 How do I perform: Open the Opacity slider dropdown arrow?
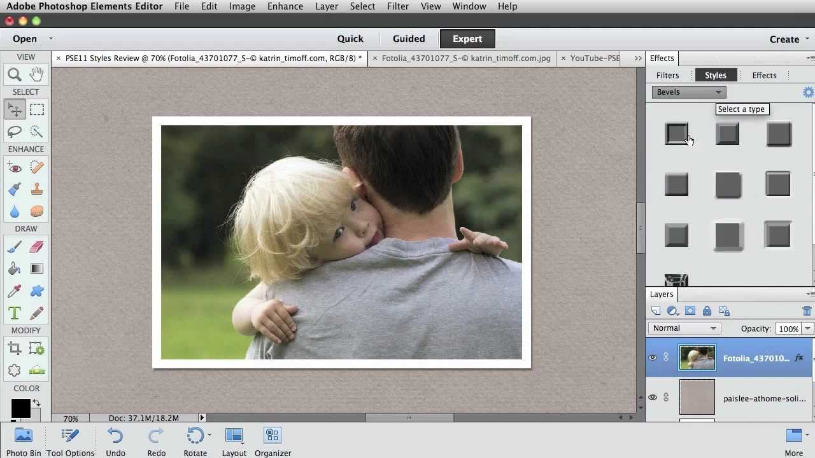[x=807, y=328]
